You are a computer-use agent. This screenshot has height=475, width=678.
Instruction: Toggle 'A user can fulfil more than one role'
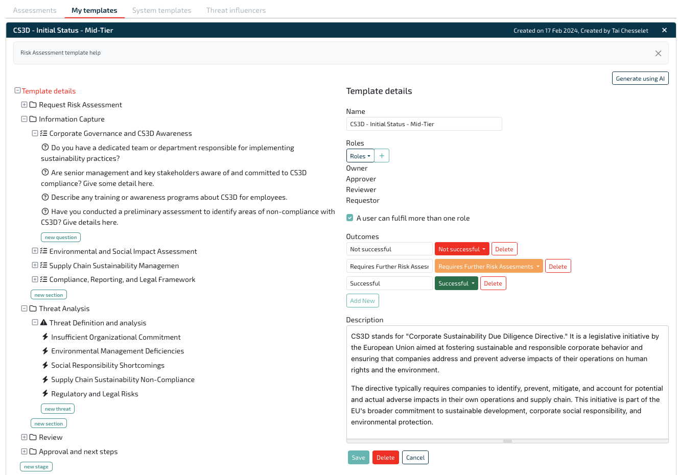coord(350,218)
